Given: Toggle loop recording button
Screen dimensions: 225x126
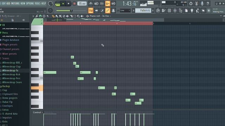Looking at the screenshot, I should 113,3.
